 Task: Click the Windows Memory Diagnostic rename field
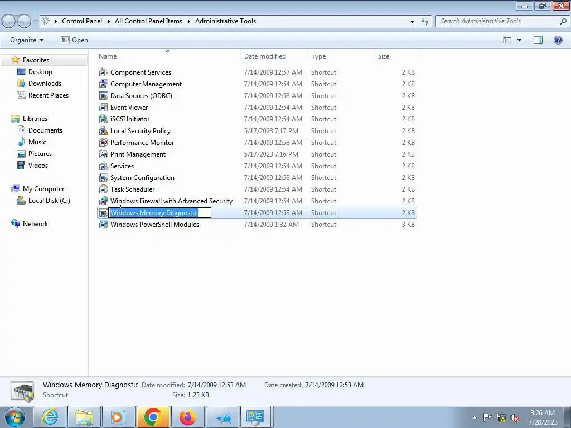(160, 213)
